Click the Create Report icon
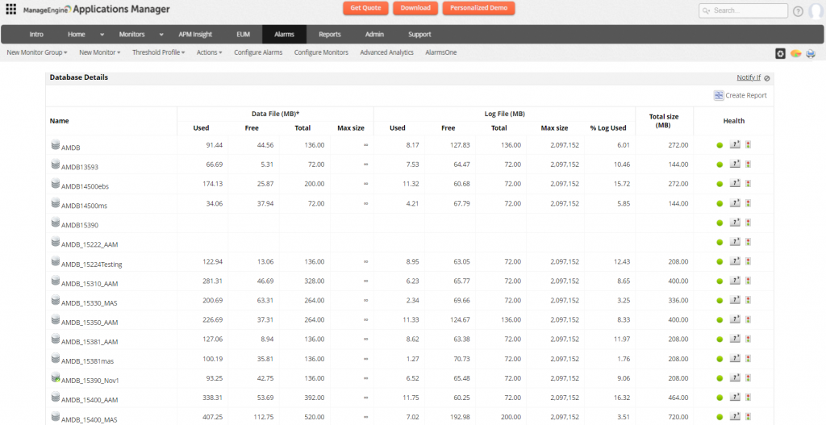Screen dimensions: 826x425 719,95
